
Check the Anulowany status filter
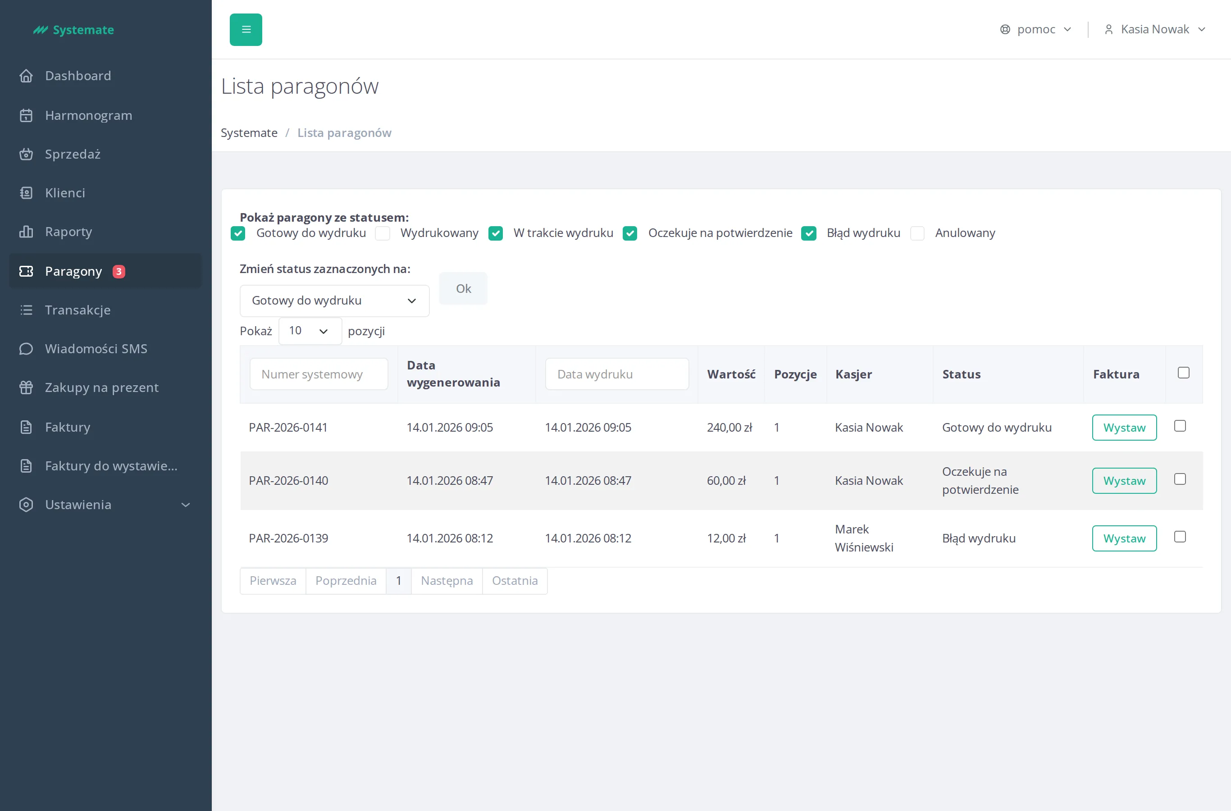(x=917, y=233)
